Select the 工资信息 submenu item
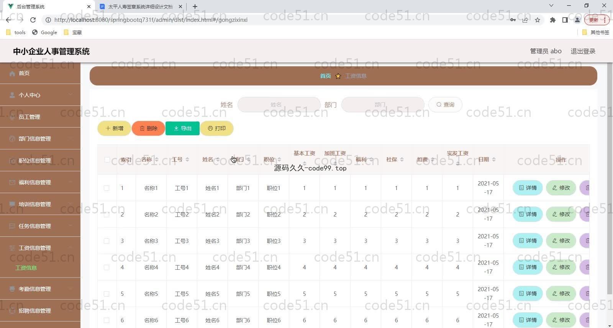This screenshot has width=613, height=328. coord(26,268)
